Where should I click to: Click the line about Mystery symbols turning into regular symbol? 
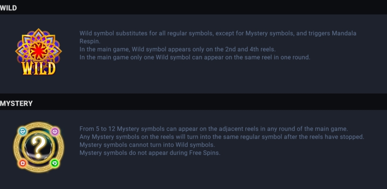[x=222, y=137]
